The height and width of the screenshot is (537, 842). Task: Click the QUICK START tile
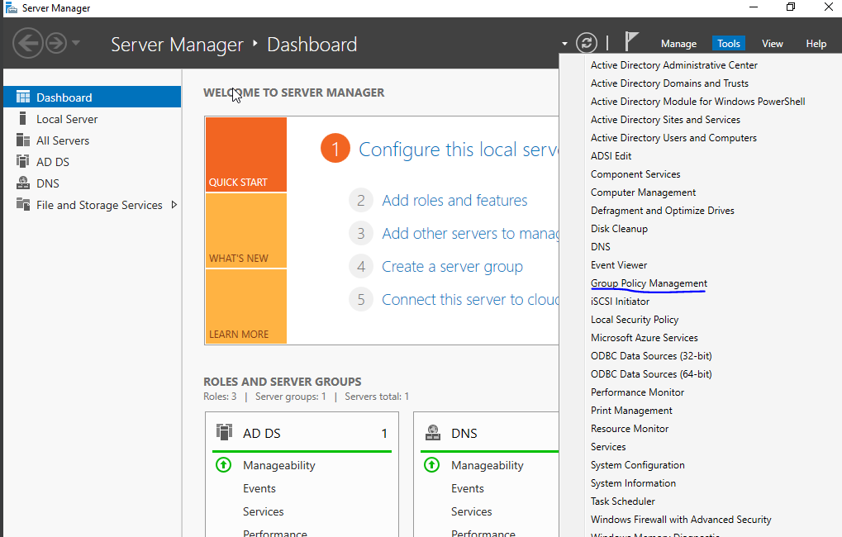click(x=246, y=154)
